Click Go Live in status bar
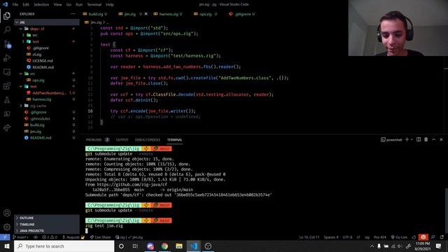This screenshot has height=252, width=448. click(399, 237)
